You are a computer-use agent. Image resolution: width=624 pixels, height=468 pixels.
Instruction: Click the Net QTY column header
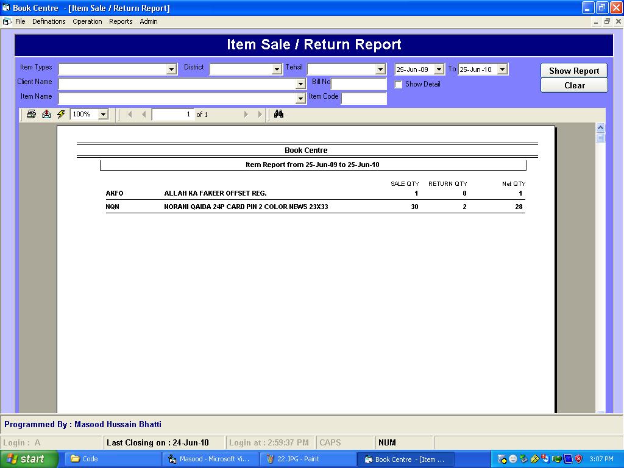point(513,184)
